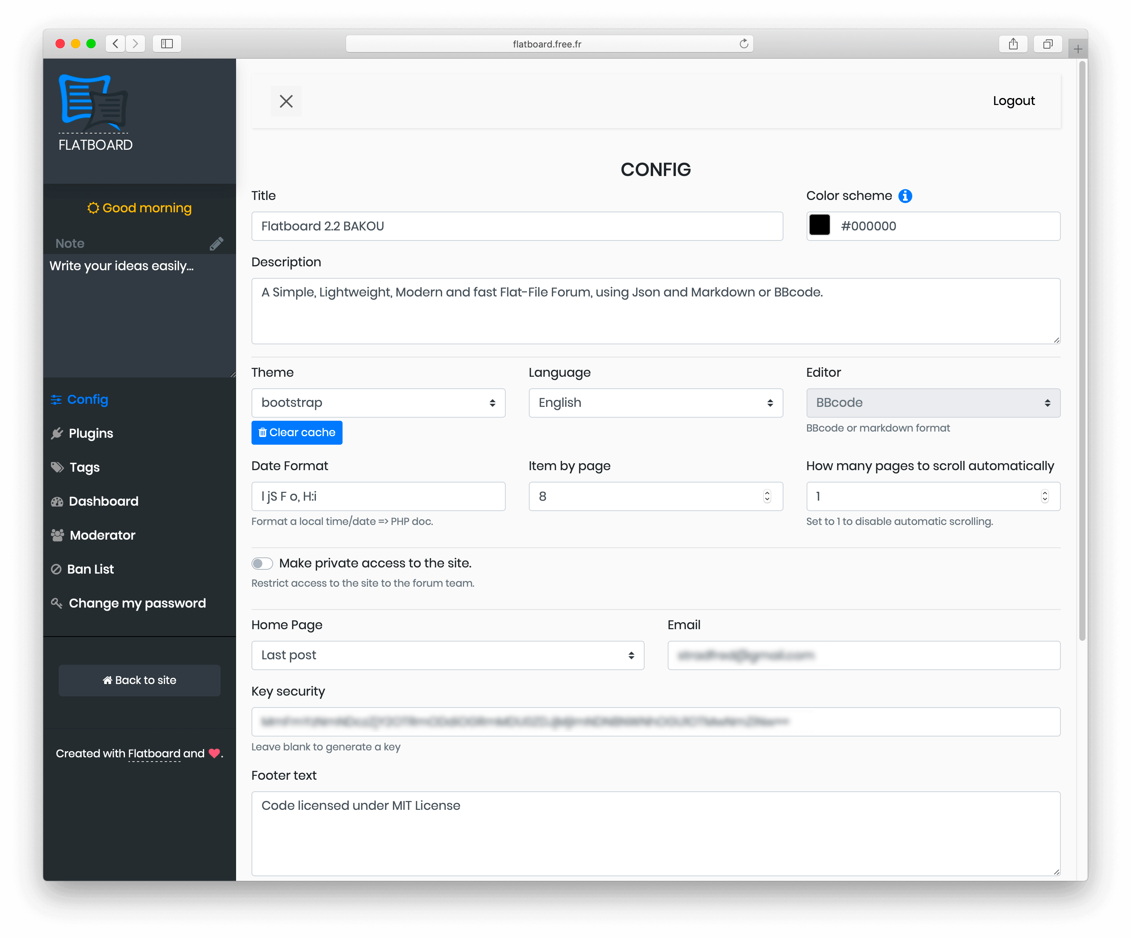Open the Theme dropdown
The image size is (1131, 938).
pyautogui.click(x=378, y=403)
